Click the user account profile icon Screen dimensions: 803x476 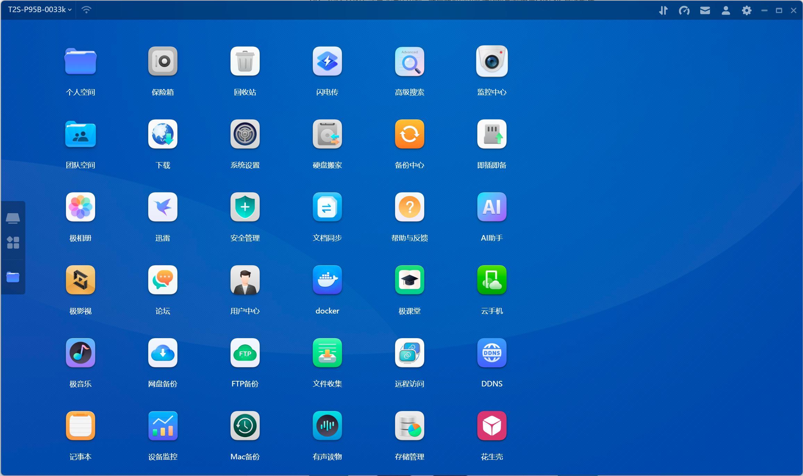pyautogui.click(x=726, y=10)
